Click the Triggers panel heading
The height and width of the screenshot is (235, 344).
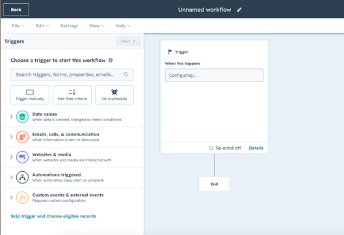[14, 41]
